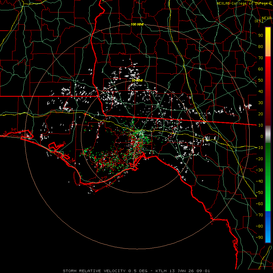Click the 30 value on velocity scale

261,103
